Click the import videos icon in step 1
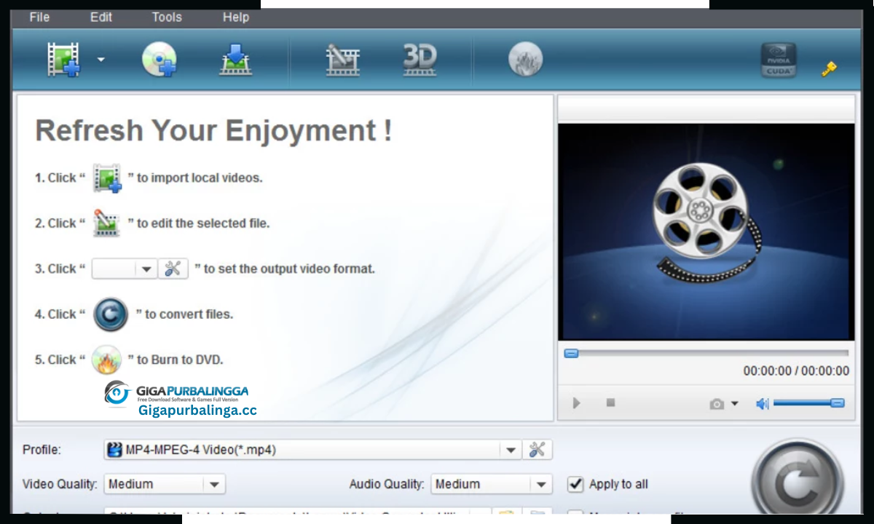The height and width of the screenshot is (524, 874). tap(107, 178)
